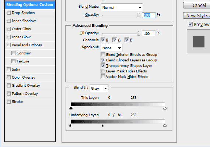
Task: Click the Opacity slider thumb
Action: (x=139, y=15)
